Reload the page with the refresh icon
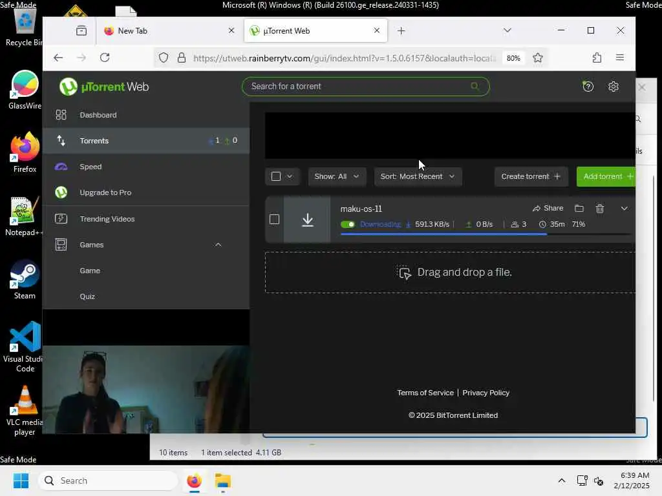Viewport: 662px width, 496px height. tap(105, 57)
